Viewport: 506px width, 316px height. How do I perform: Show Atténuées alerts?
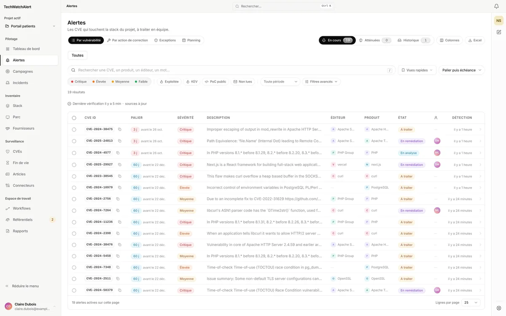click(375, 40)
